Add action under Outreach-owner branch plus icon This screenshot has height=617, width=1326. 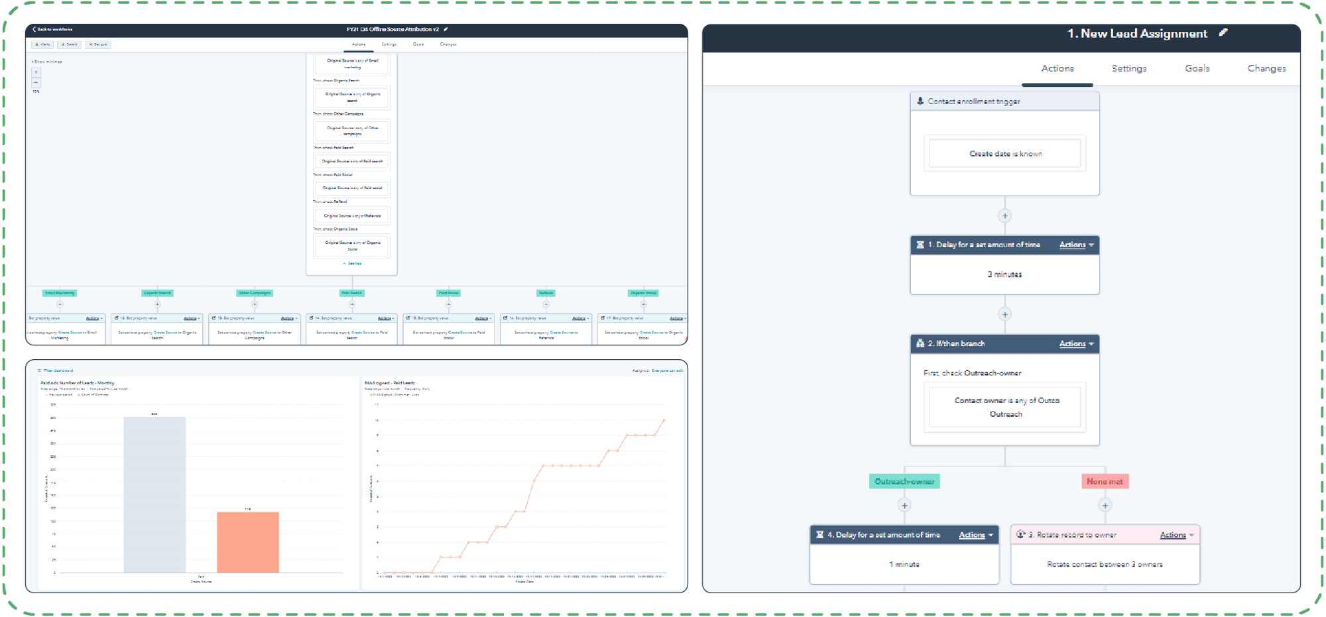pyautogui.click(x=904, y=506)
